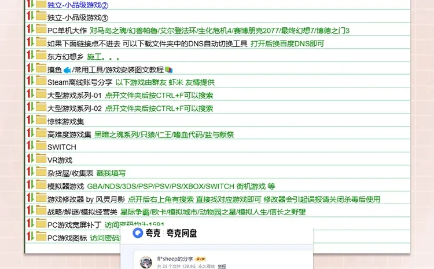Open 惊悚游戏集 link
This screenshot has width=434, height=269.
(x=65, y=122)
